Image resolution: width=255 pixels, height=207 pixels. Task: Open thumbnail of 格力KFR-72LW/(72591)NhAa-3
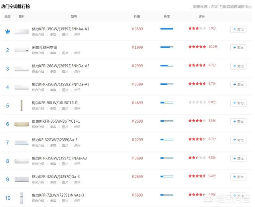(x=22, y=198)
